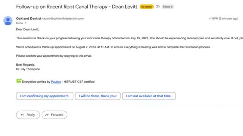Click the yellow External tag
The width and height of the screenshot is (243, 136).
[x=147, y=7]
